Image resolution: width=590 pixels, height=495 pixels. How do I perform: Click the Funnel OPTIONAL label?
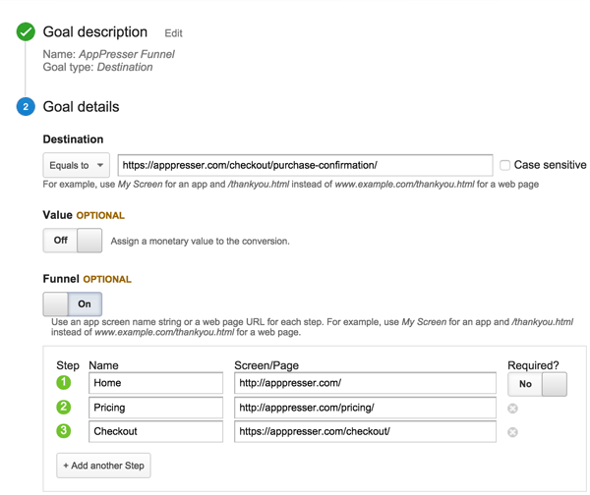pyautogui.click(x=88, y=279)
